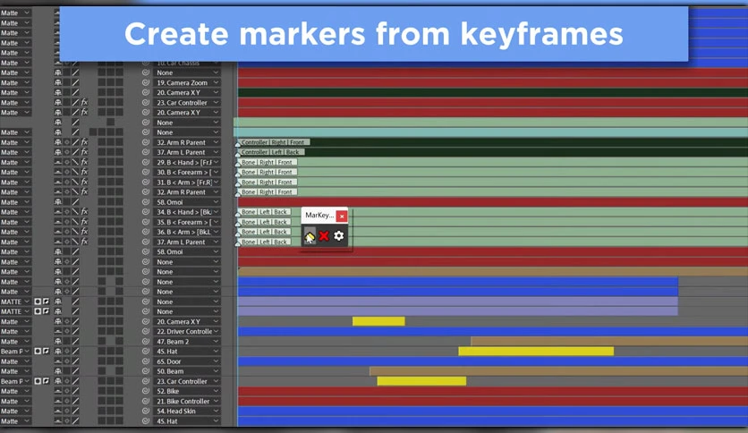Toggle the fx switch on the 36. B < Arm row

coord(84,232)
